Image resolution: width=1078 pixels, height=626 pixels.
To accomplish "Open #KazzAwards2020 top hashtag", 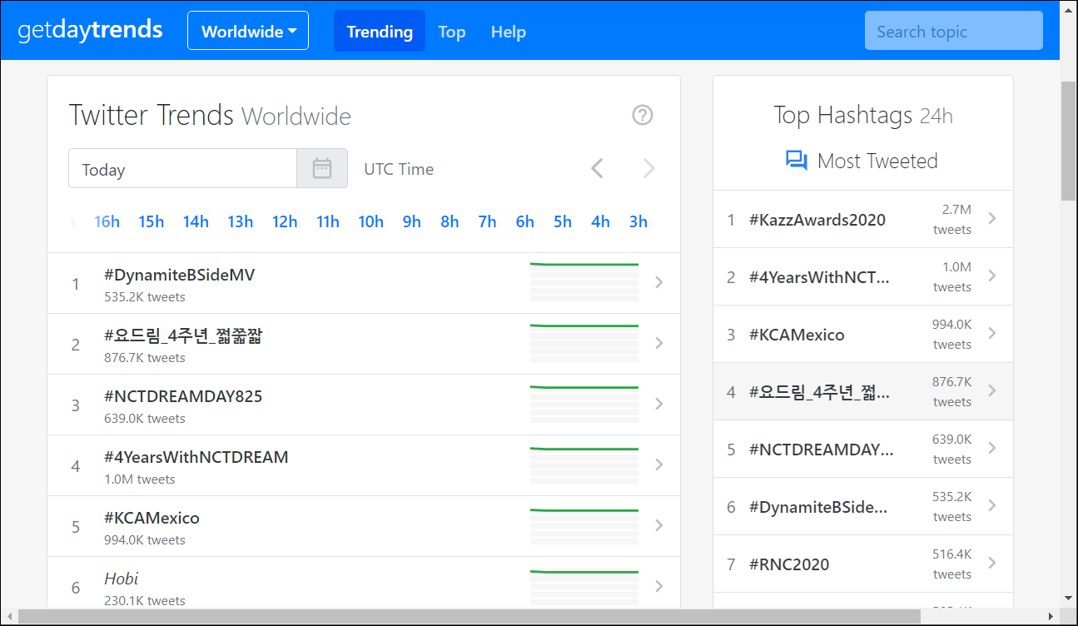I will [x=817, y=220].
